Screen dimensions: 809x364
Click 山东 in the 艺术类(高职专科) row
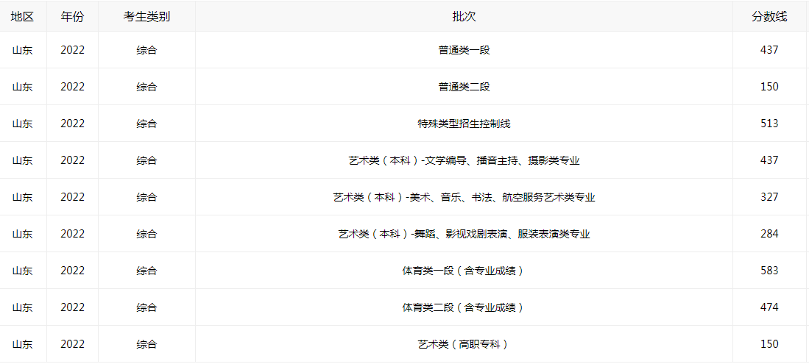coord(22,344)
